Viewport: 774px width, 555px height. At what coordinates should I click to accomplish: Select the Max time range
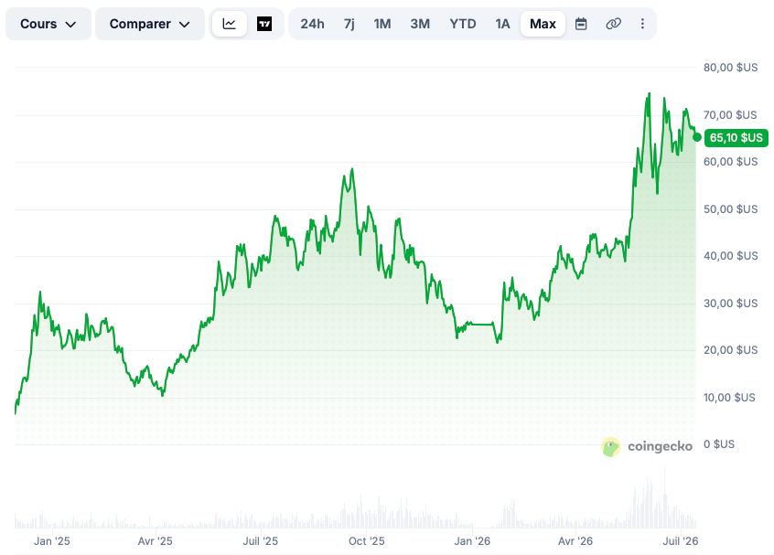point(543,24)
